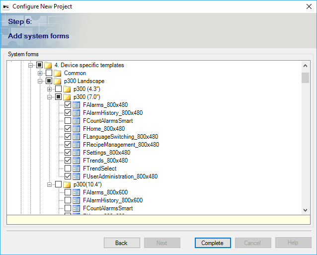This screenshot has height=255, width=317.
Task: Toggle the Common folder checkbox
Action: [x=49, y=73]
